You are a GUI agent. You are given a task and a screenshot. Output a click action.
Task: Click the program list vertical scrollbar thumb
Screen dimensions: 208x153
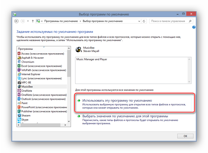[x=69, y=64]
